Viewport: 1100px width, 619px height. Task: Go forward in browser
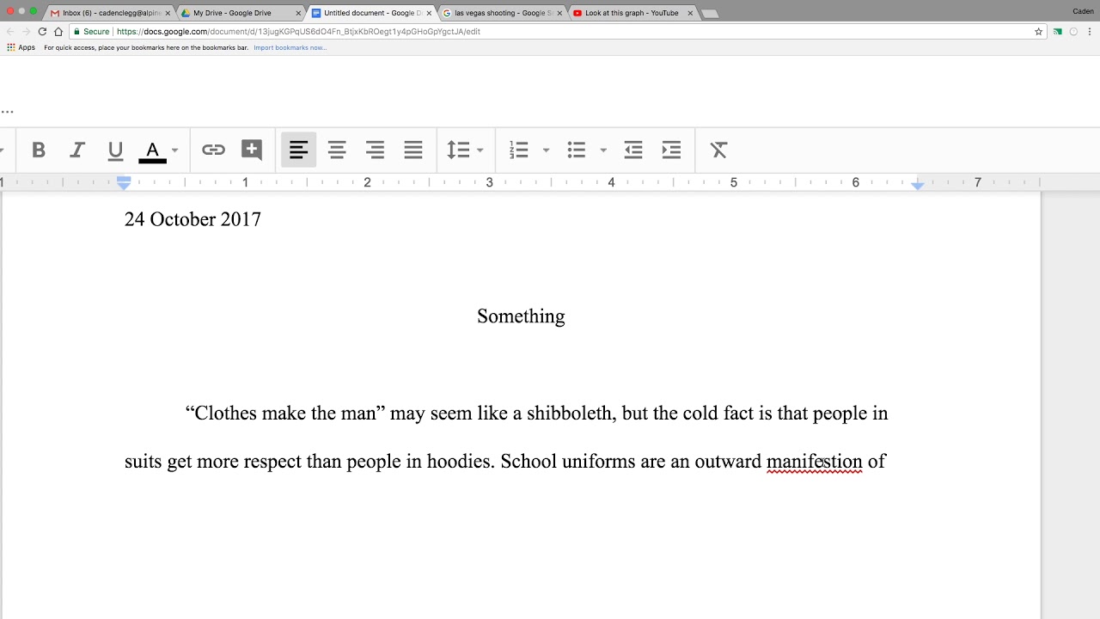click(x=26, y=31)
